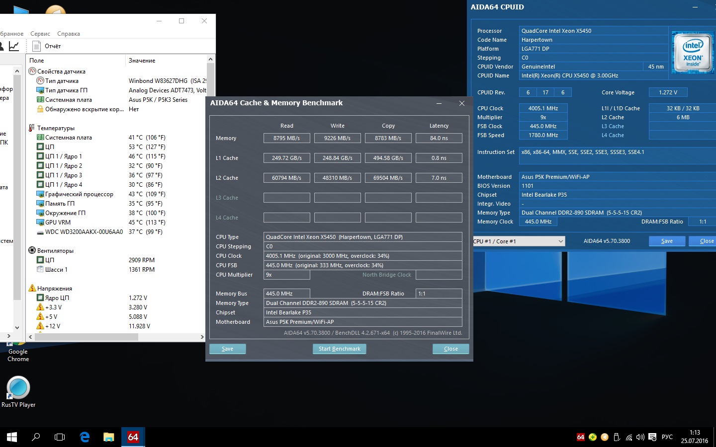The height and width of the screenshot is (447, 716).
Task: Open the CPU #1 / Core #1 dropdown
Action: 519,241
